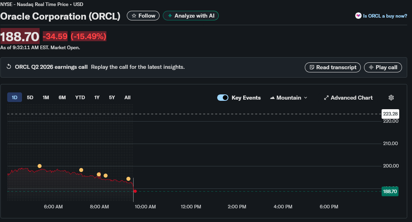Screen dimensions: 412x222
Task: Select the 6M range tab
Action: [62, 98]
